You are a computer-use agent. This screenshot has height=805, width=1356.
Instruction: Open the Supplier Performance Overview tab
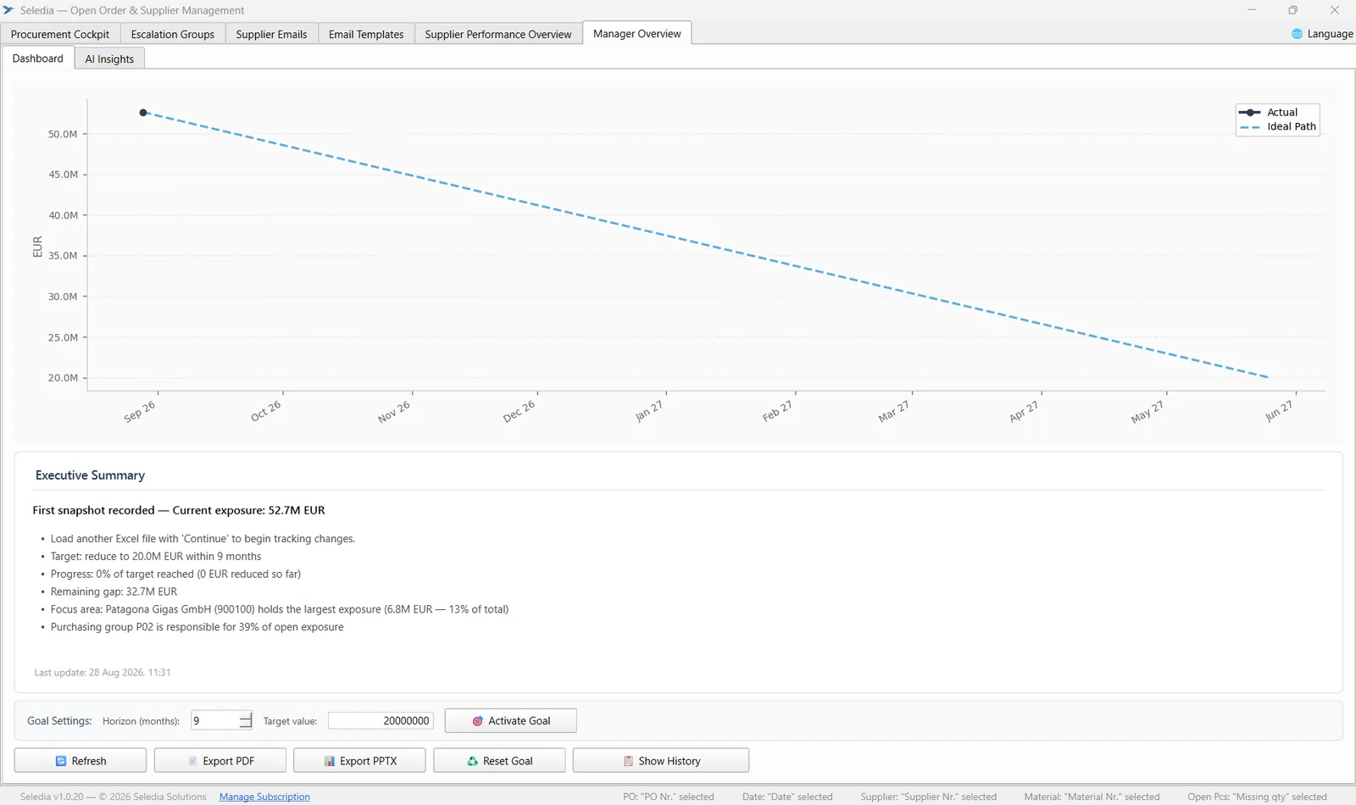[x=498, y=34]
